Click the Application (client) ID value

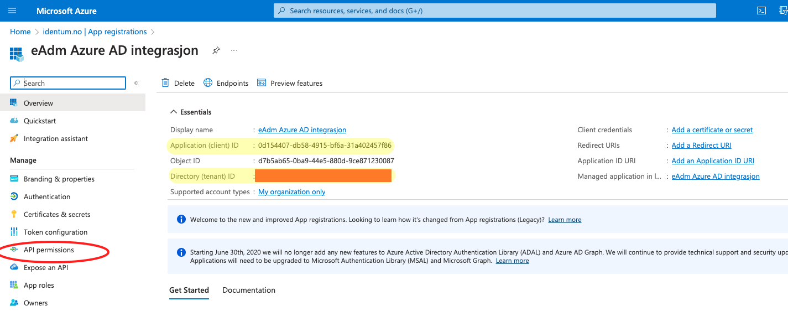point(325,145)
